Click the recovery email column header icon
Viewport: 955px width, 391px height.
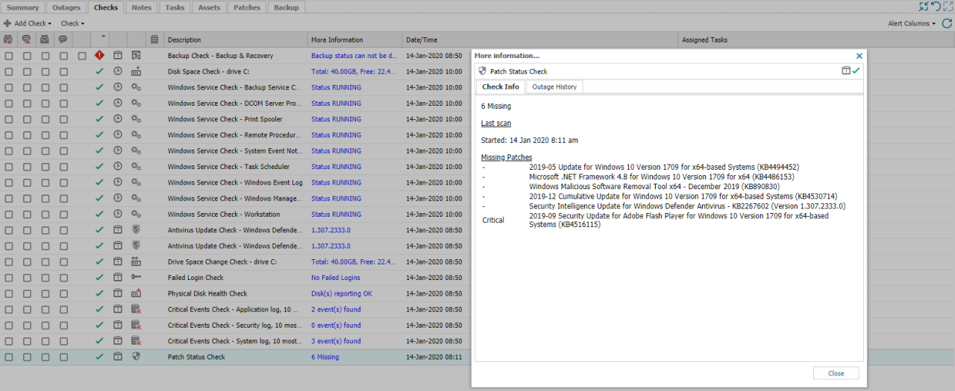(45, 39)
